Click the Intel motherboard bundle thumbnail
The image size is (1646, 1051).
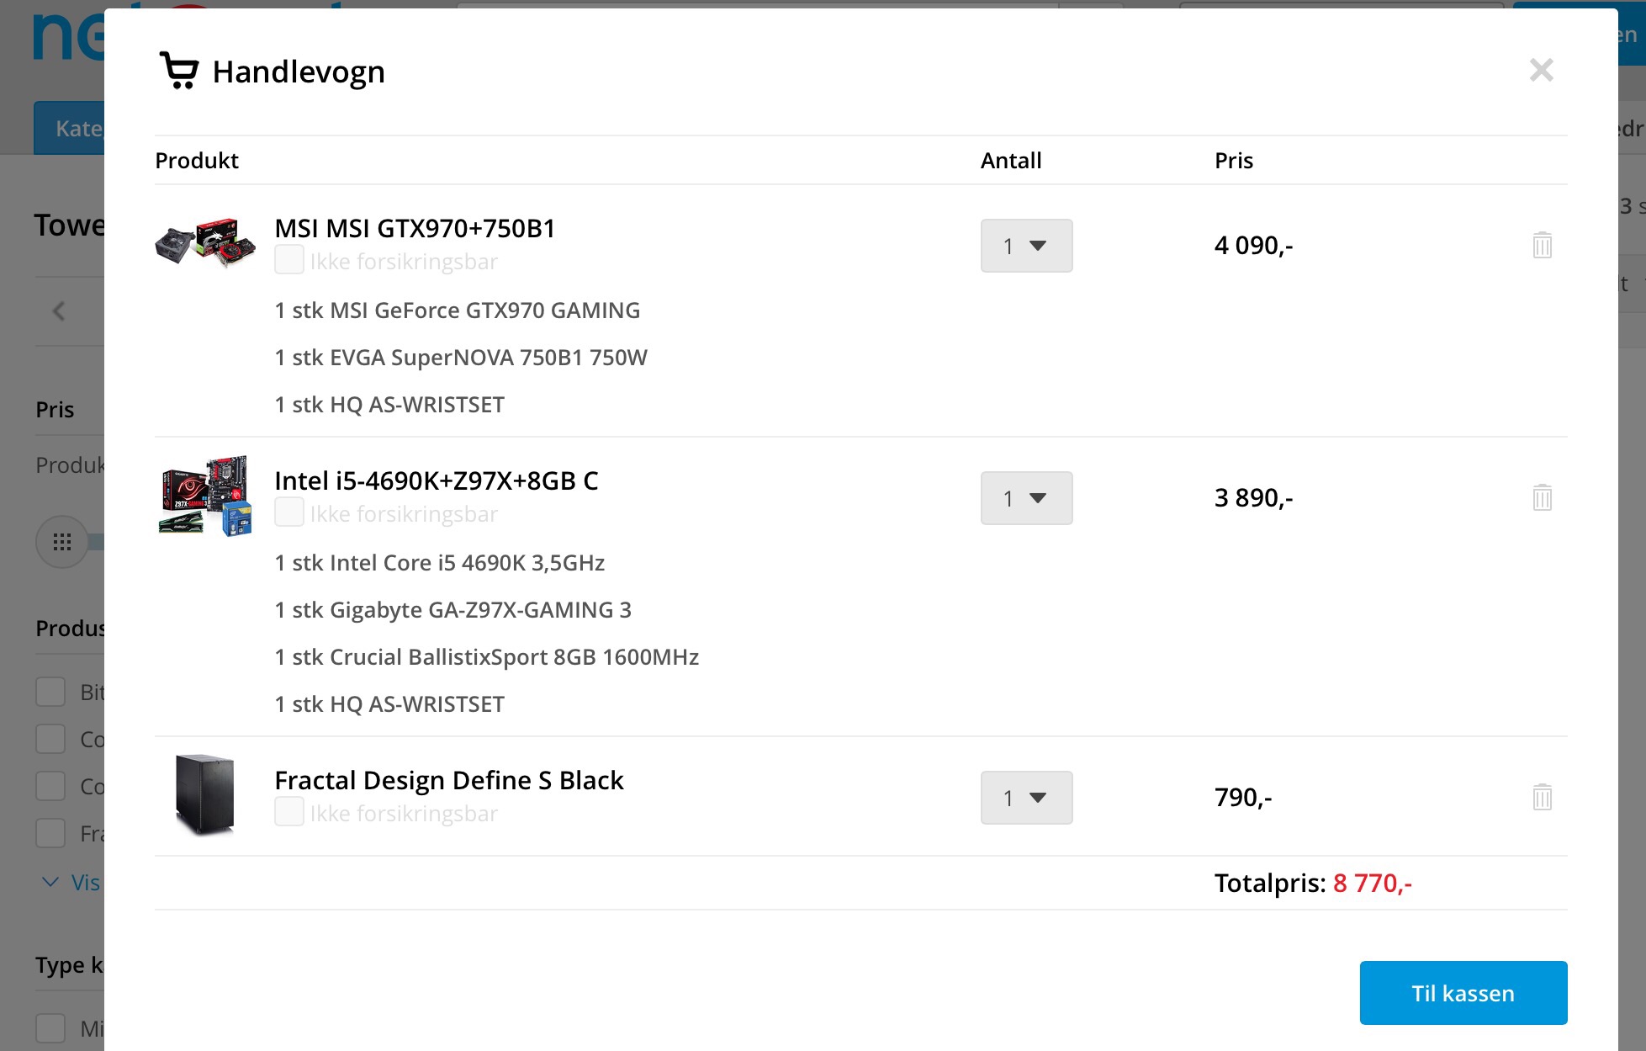click(x=206, y=496)
